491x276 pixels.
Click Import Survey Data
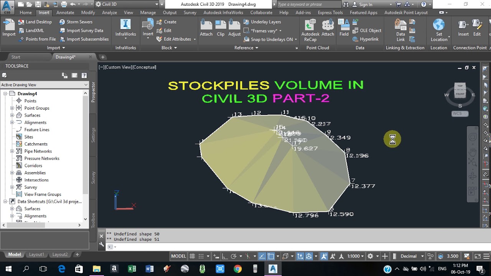(x=81, y=30)
